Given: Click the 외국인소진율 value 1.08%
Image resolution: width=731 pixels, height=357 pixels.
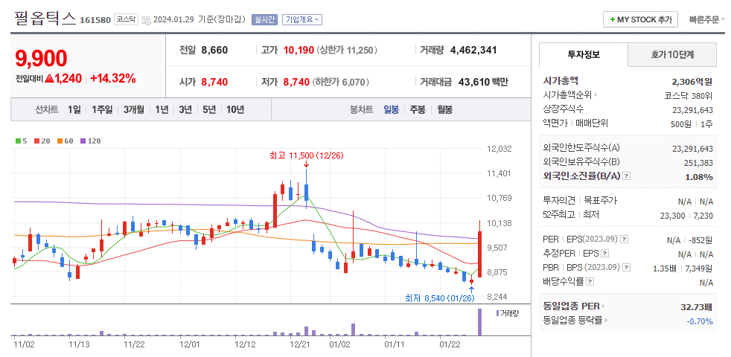Looking at the screenshot, I should pos(699,177).
